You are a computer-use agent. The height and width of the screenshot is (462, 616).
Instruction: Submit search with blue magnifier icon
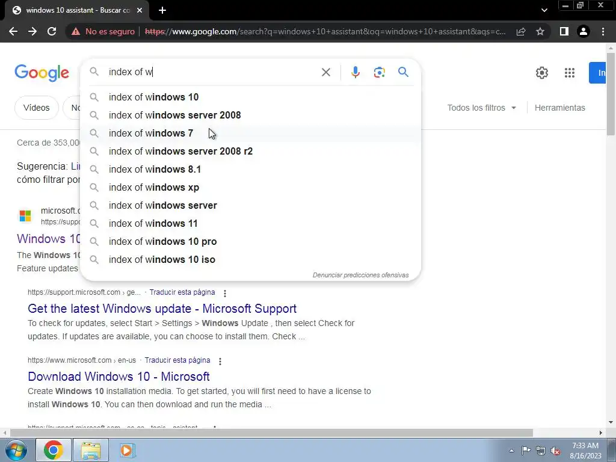(403, 72)
